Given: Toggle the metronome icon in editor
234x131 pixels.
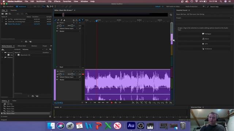Looking at the screenshot, I should point(76,20).
